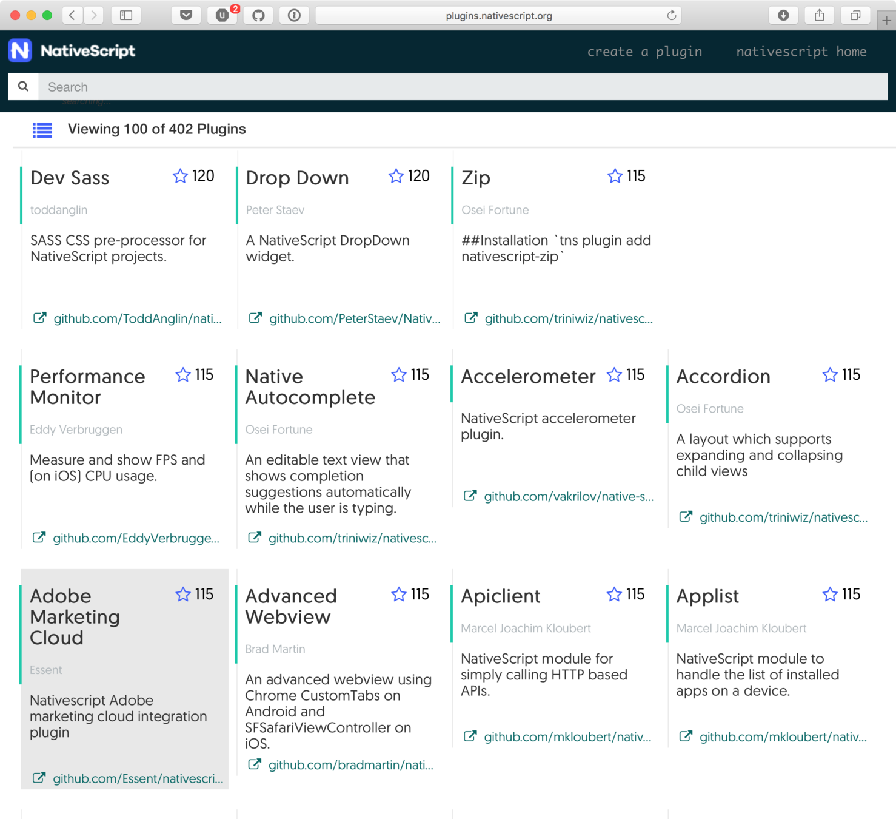Open github.com/bradmartin link
Image resolution: width=896 pixels, height=819 pixels.
[x=351, y=765]
